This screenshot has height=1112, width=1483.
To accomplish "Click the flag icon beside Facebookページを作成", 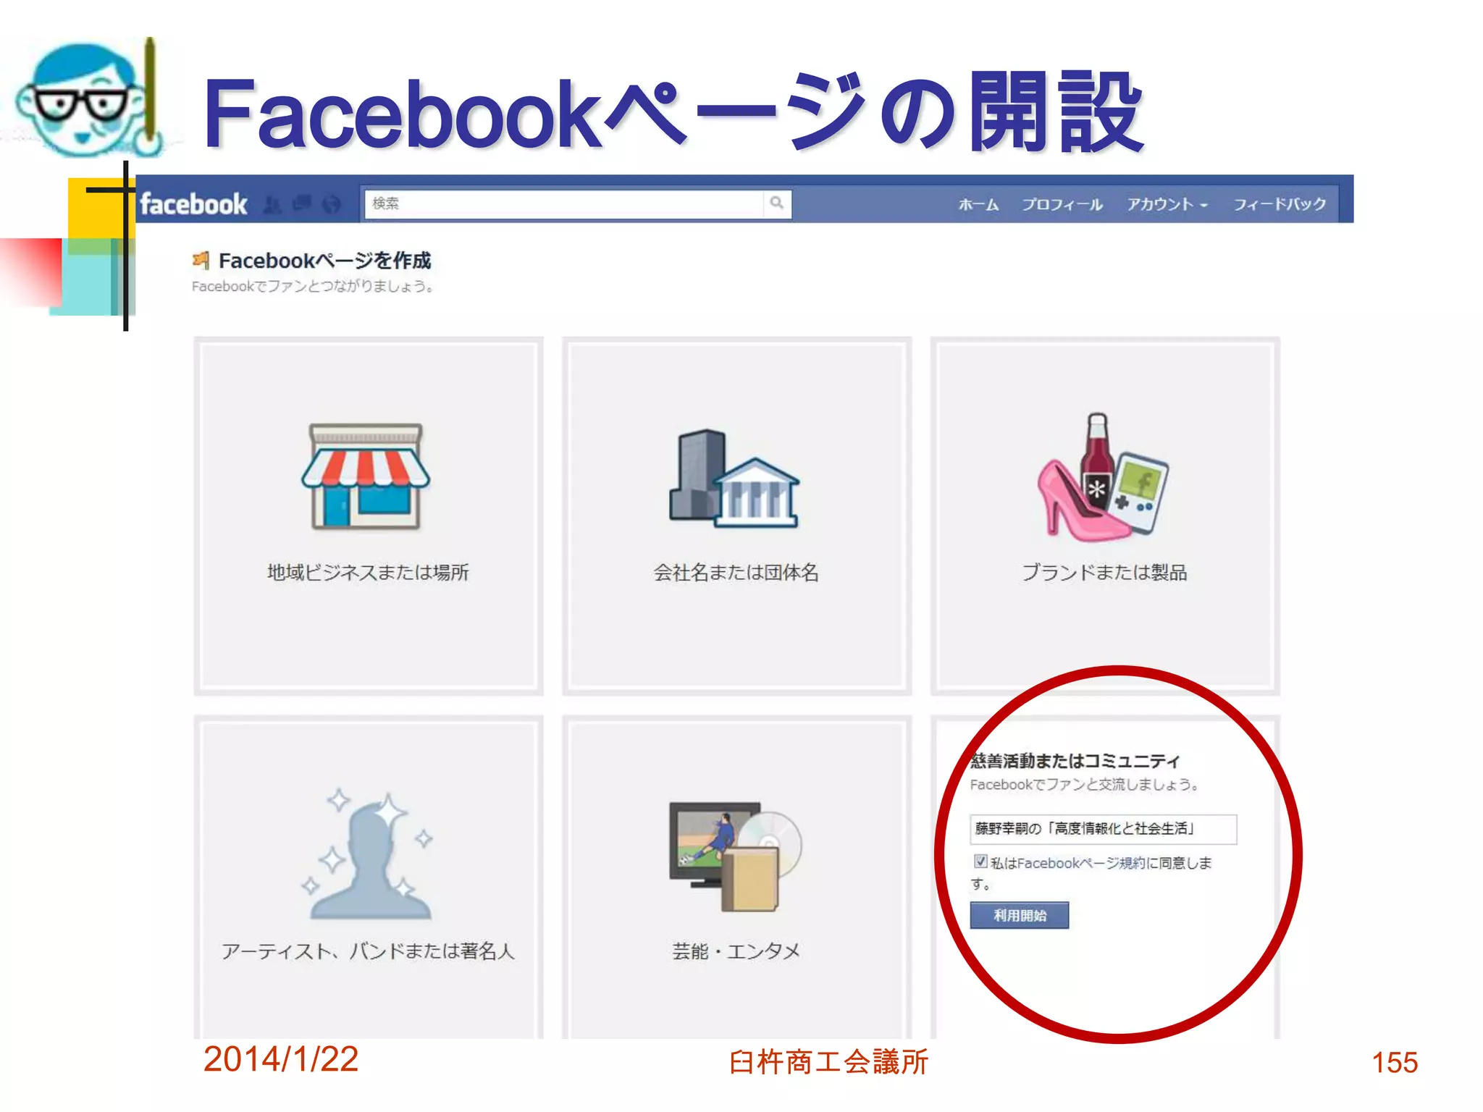I will [x=201, y=260].
